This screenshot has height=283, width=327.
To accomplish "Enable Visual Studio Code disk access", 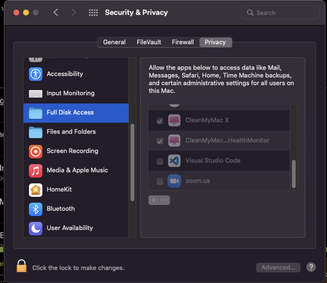I will click(160, 161).
